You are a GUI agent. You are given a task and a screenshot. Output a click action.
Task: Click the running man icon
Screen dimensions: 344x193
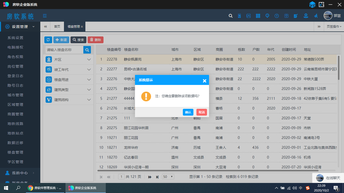click(316, 16)
